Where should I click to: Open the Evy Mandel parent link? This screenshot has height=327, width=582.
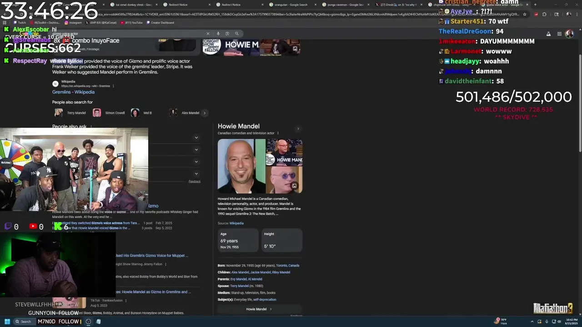[238, 279]
